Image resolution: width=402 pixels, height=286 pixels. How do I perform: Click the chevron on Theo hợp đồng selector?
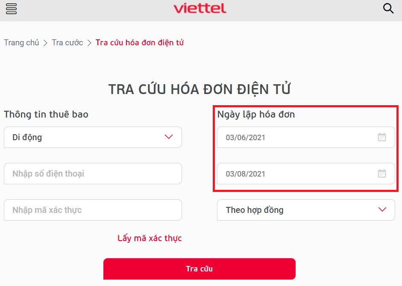(382, 210)
